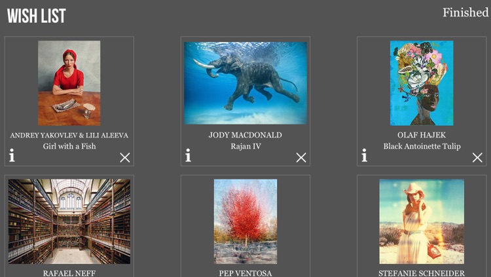Open Olaf Hajek's floral portrait thumbnail
Screen dimensions: 491x277
422,83
